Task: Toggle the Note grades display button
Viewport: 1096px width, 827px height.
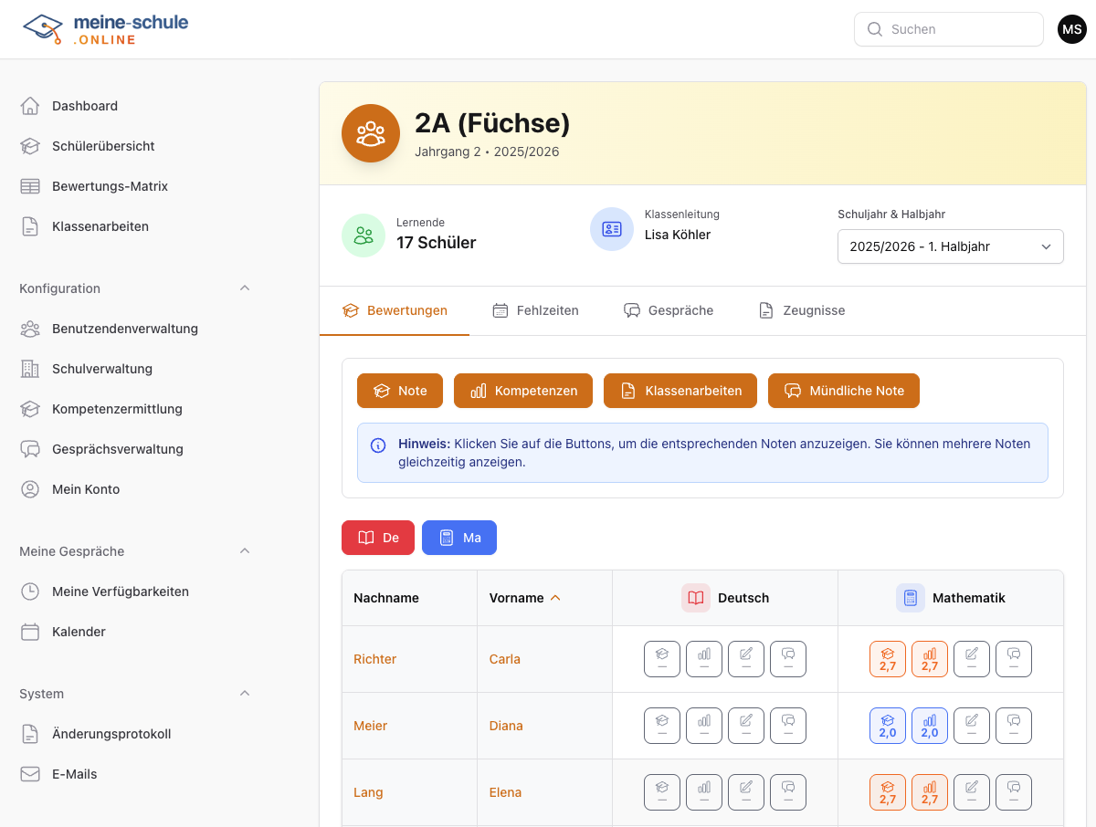Action: click(399, 391)
